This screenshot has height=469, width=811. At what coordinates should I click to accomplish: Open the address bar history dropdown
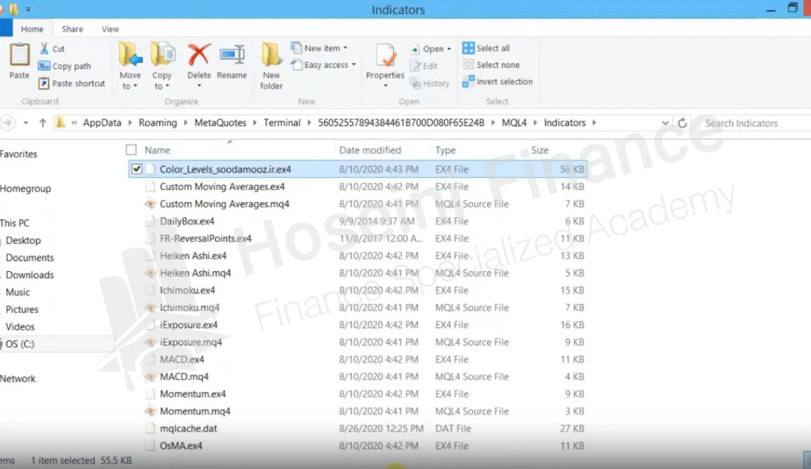(x=666, y=123)
